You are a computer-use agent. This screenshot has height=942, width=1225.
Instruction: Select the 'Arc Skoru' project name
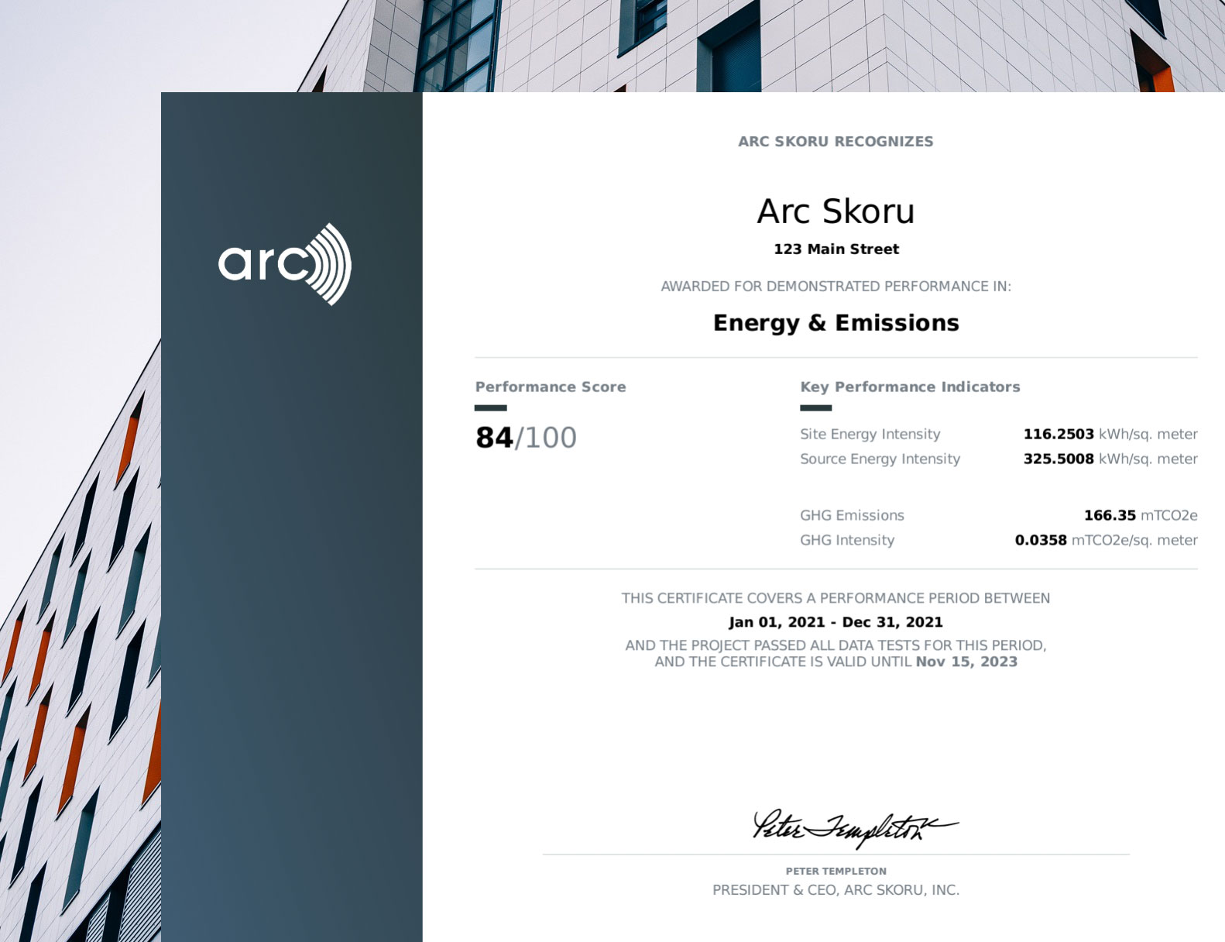click(836, 211)
